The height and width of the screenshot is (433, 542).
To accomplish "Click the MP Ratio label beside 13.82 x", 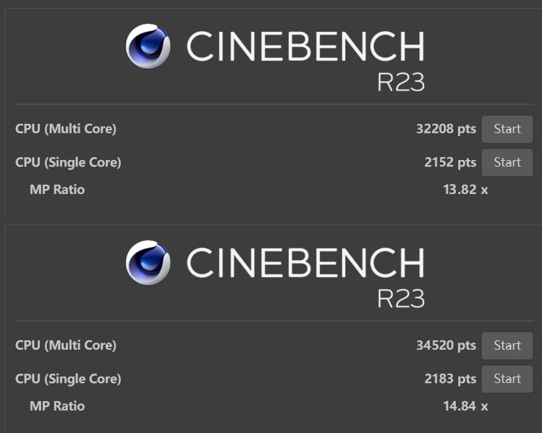I will point(57,190).
